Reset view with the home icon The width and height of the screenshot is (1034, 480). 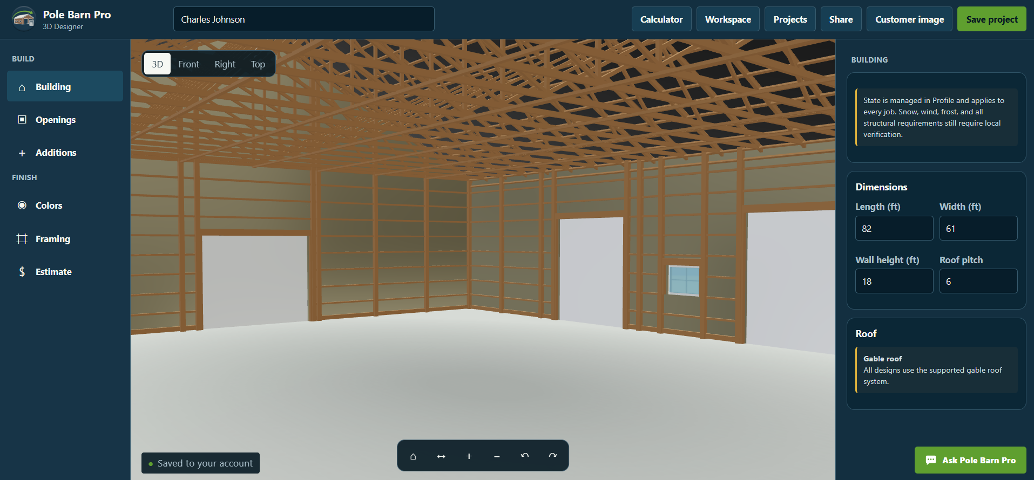[413, 456]
